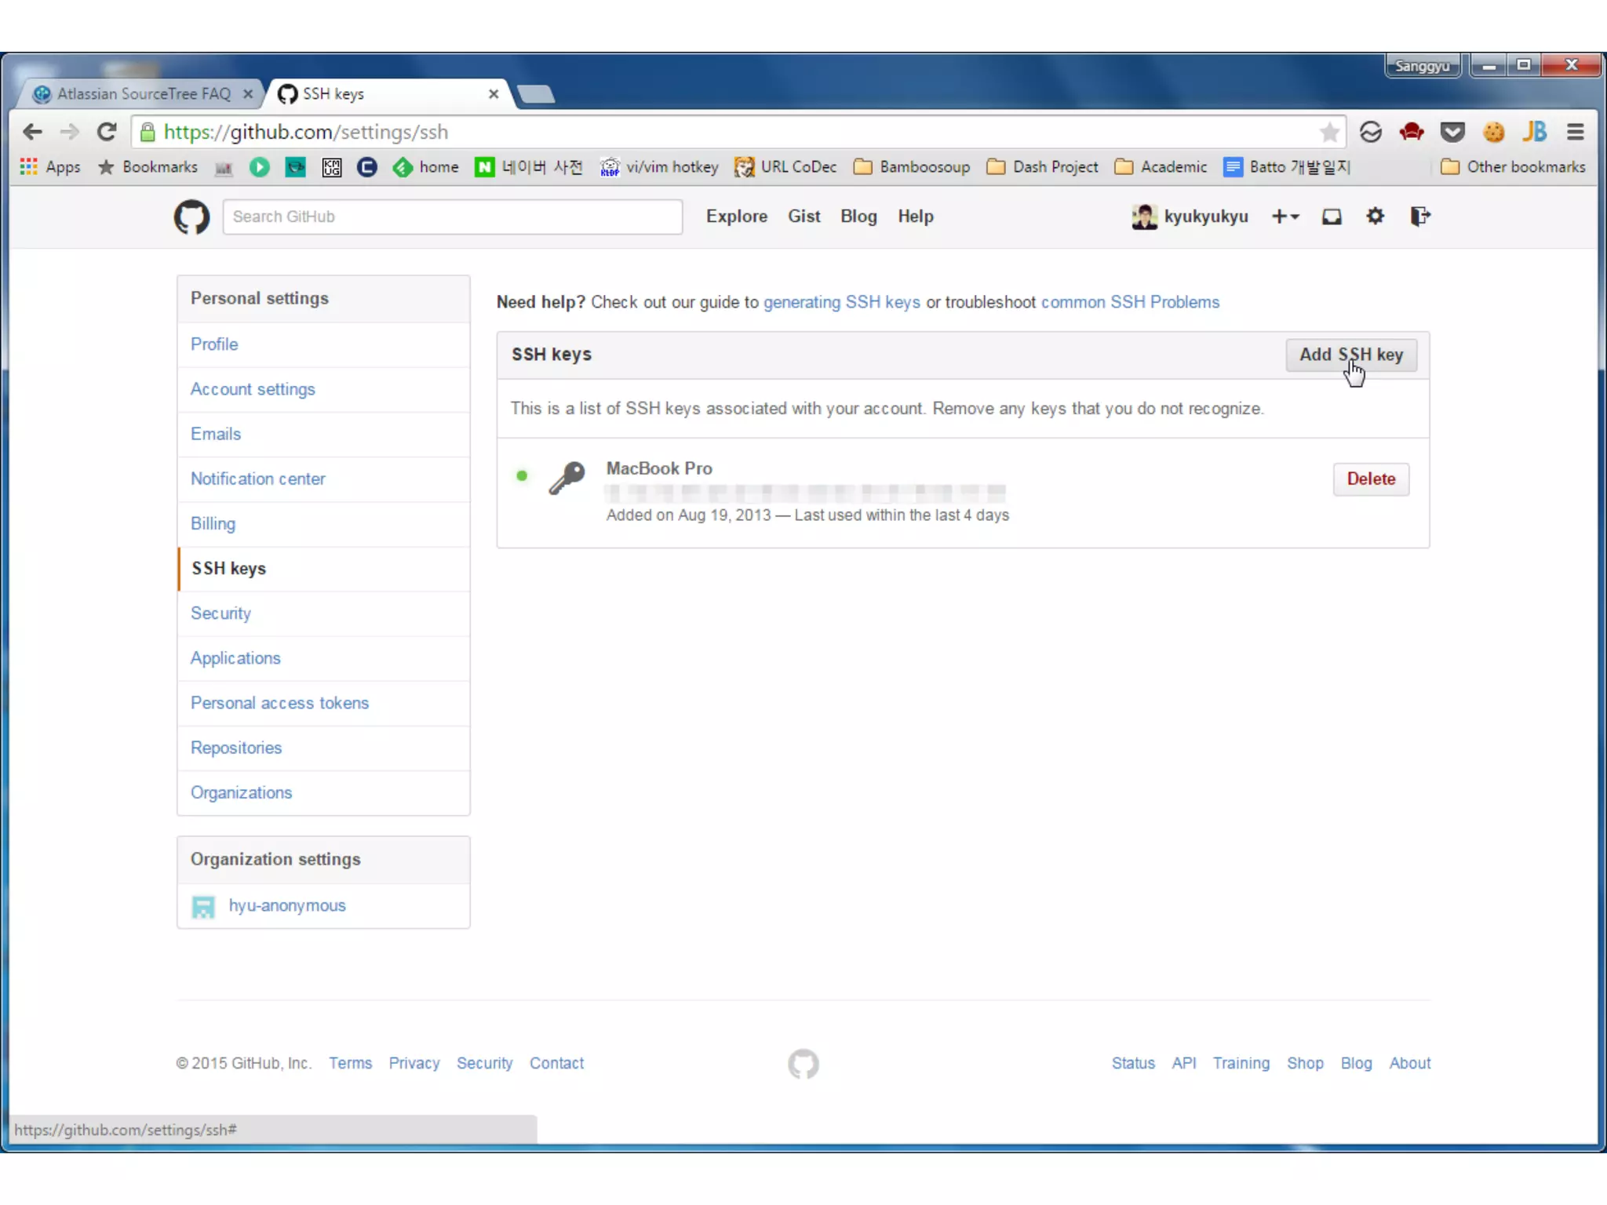Delete the MacBook Pro SSH key
Viewport: 1607px width, 1205px height.
[x=1370, y=479]
